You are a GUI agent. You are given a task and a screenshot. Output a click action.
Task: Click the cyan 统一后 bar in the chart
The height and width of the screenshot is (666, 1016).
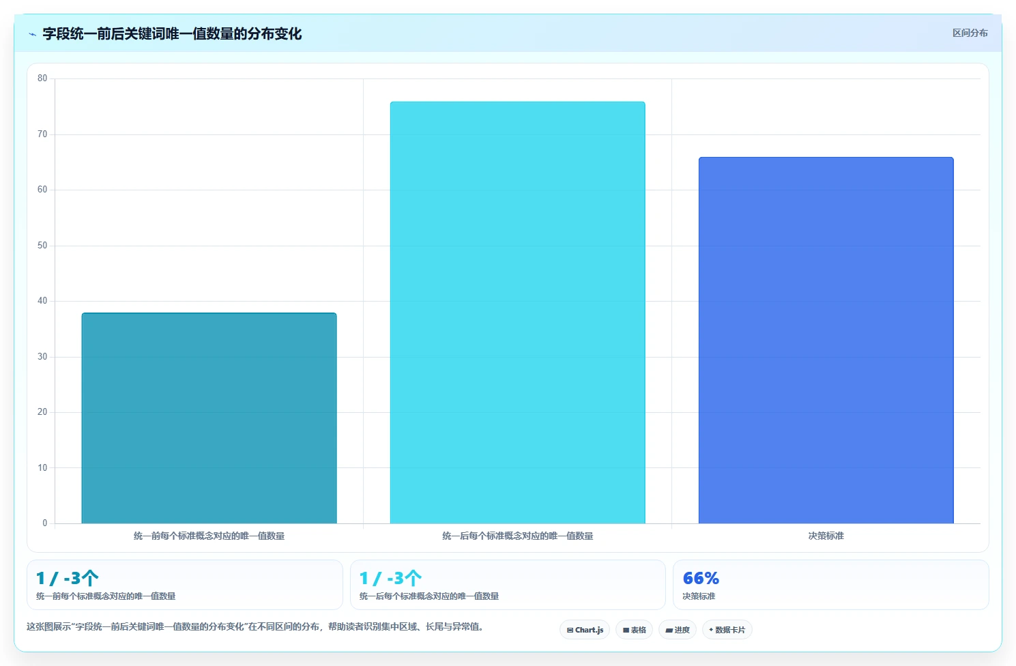pyautogui.click(x=517, y=313)
